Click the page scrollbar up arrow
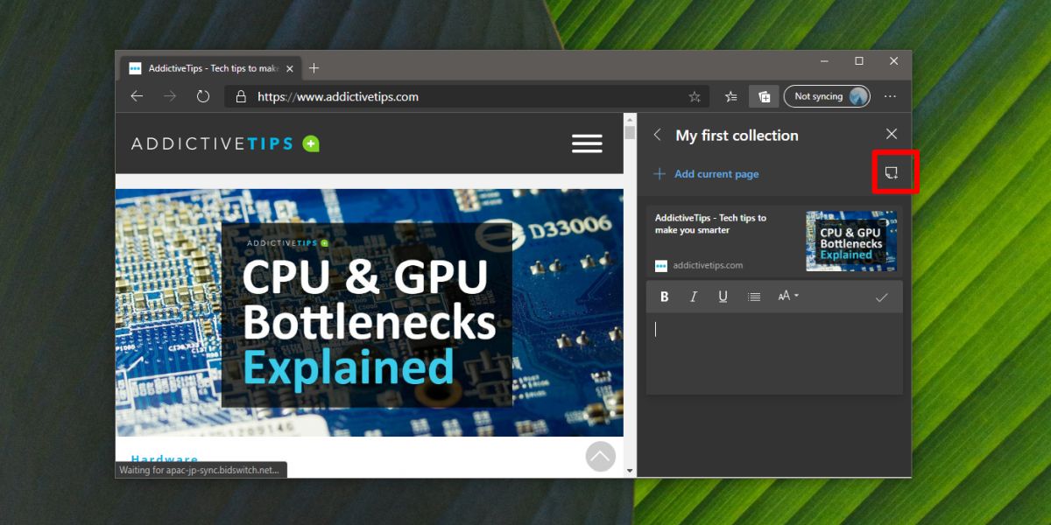The image size is (1051, 525). point(630,118)
